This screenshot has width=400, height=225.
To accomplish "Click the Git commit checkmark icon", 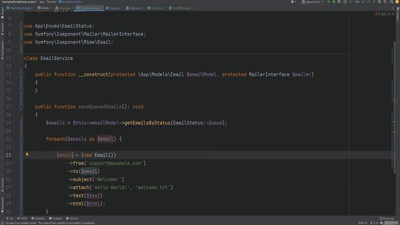I will pos(368,2).
